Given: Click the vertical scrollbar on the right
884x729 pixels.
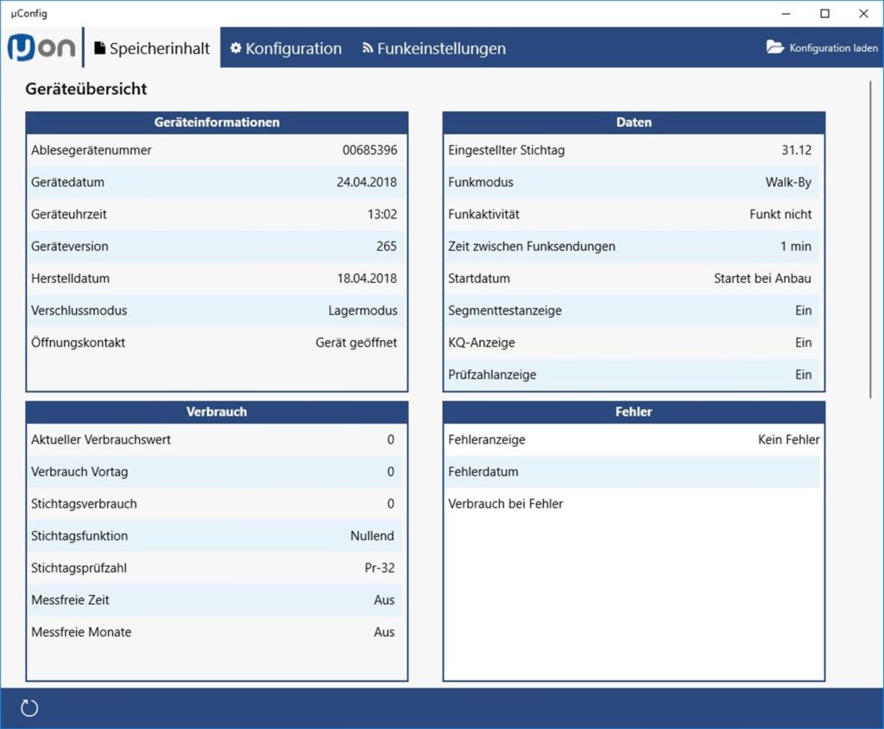Looking at the screenshot, I should tap(870, 240).
